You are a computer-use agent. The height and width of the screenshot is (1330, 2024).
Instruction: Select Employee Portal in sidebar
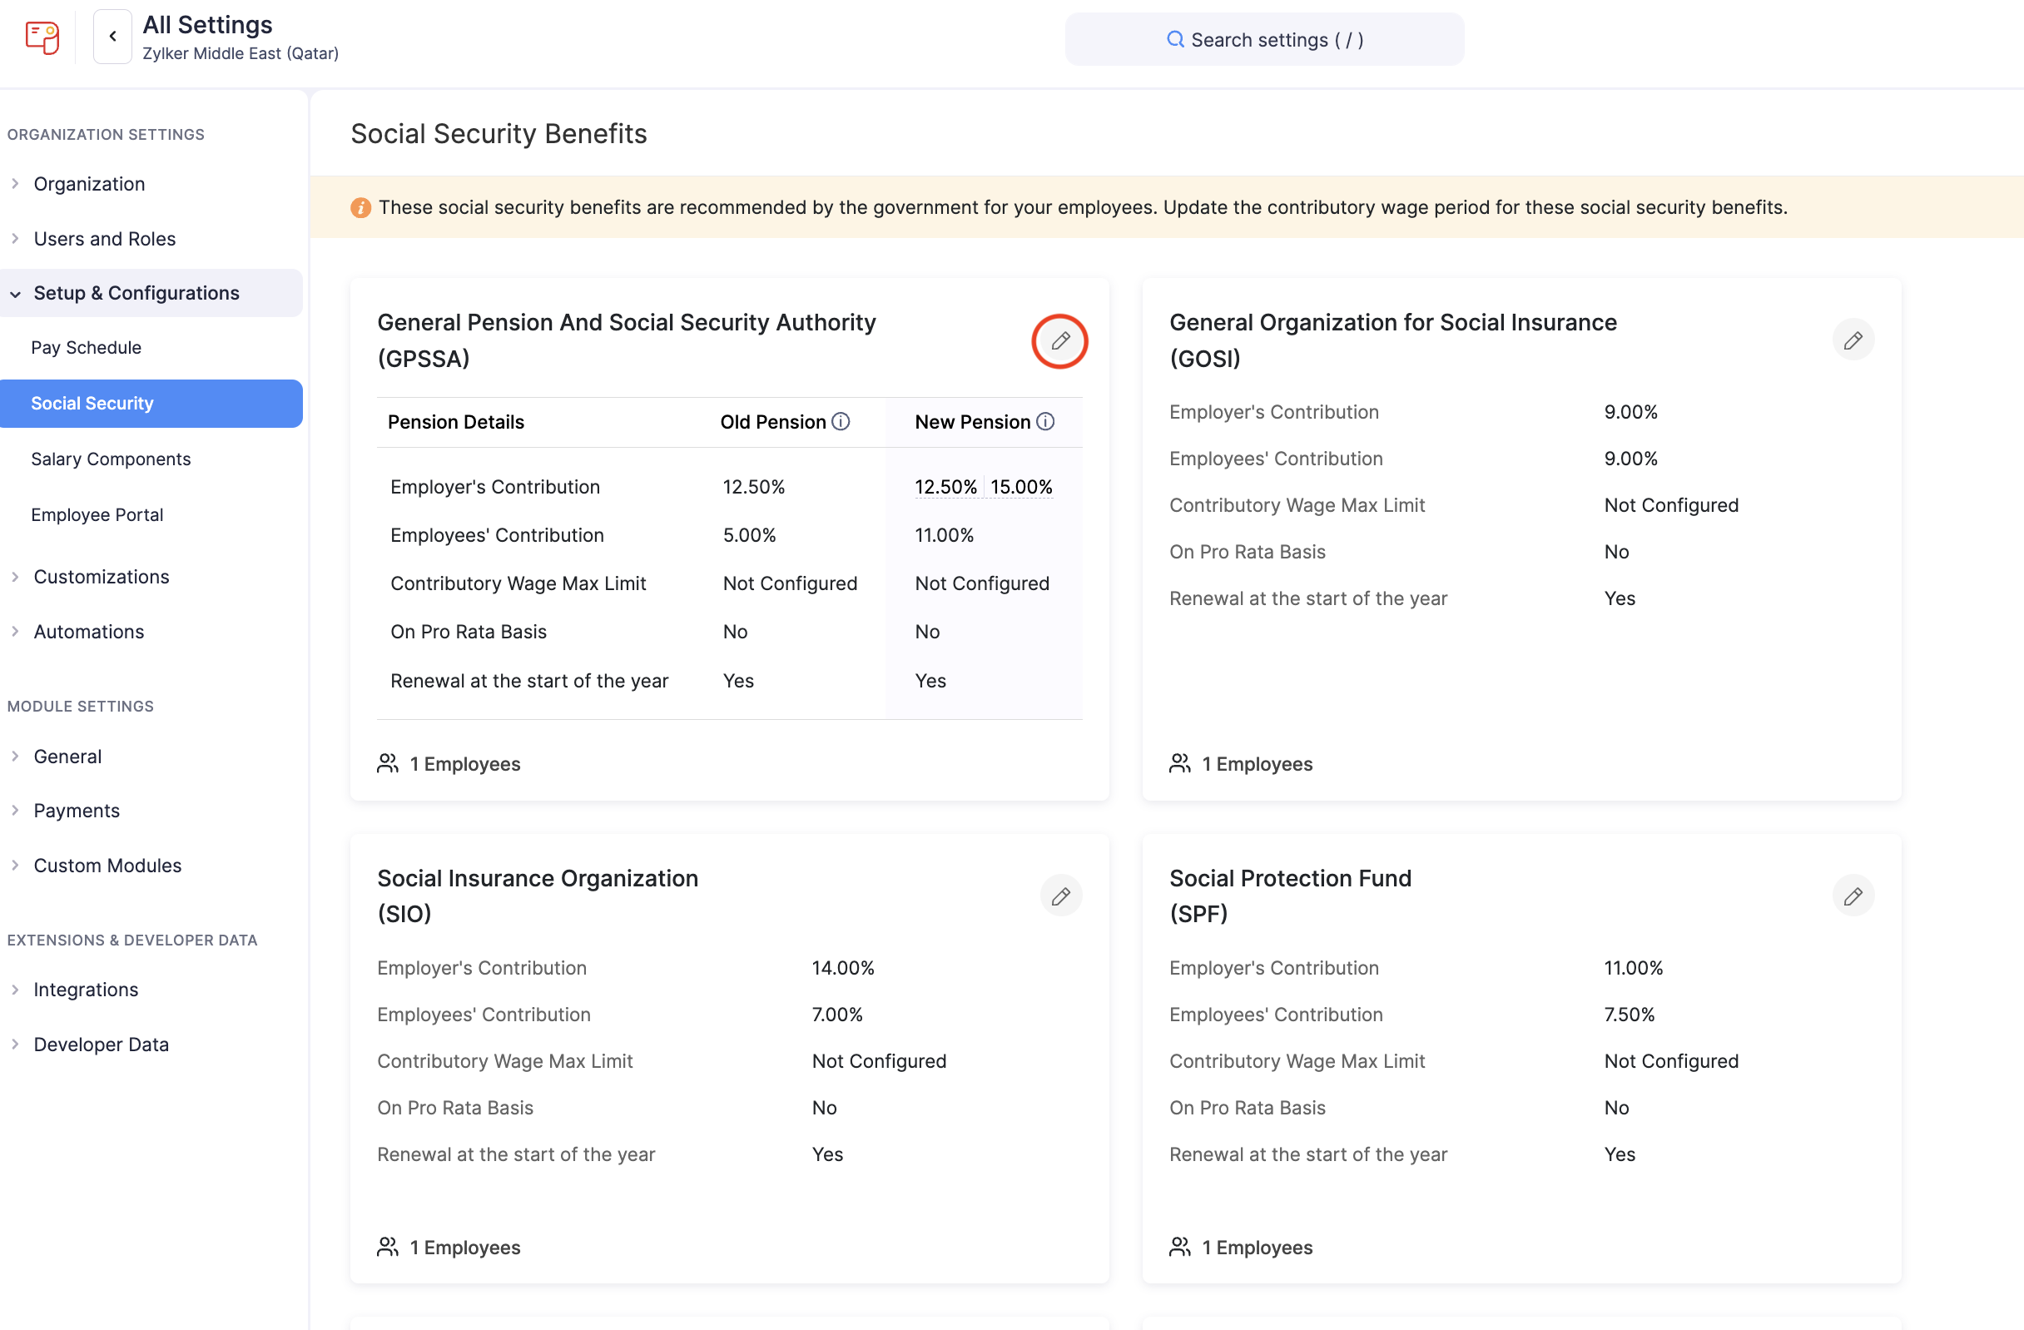tap(97, 514)
